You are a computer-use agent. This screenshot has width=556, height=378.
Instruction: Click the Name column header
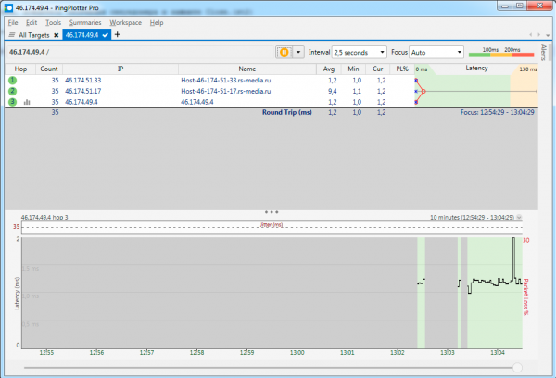[247, 69]
